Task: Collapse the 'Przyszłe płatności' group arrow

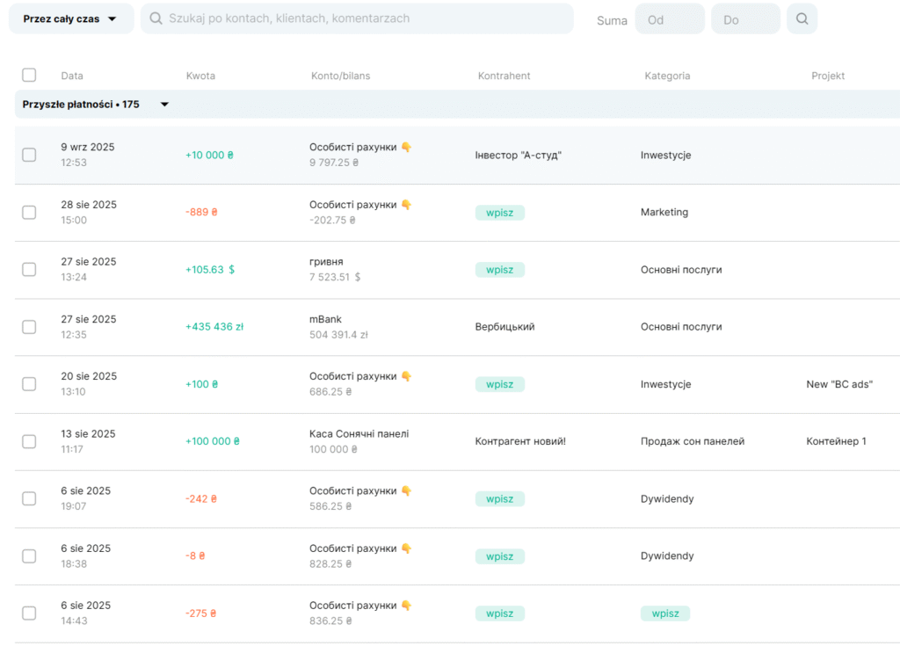Action: click(164, 105)
